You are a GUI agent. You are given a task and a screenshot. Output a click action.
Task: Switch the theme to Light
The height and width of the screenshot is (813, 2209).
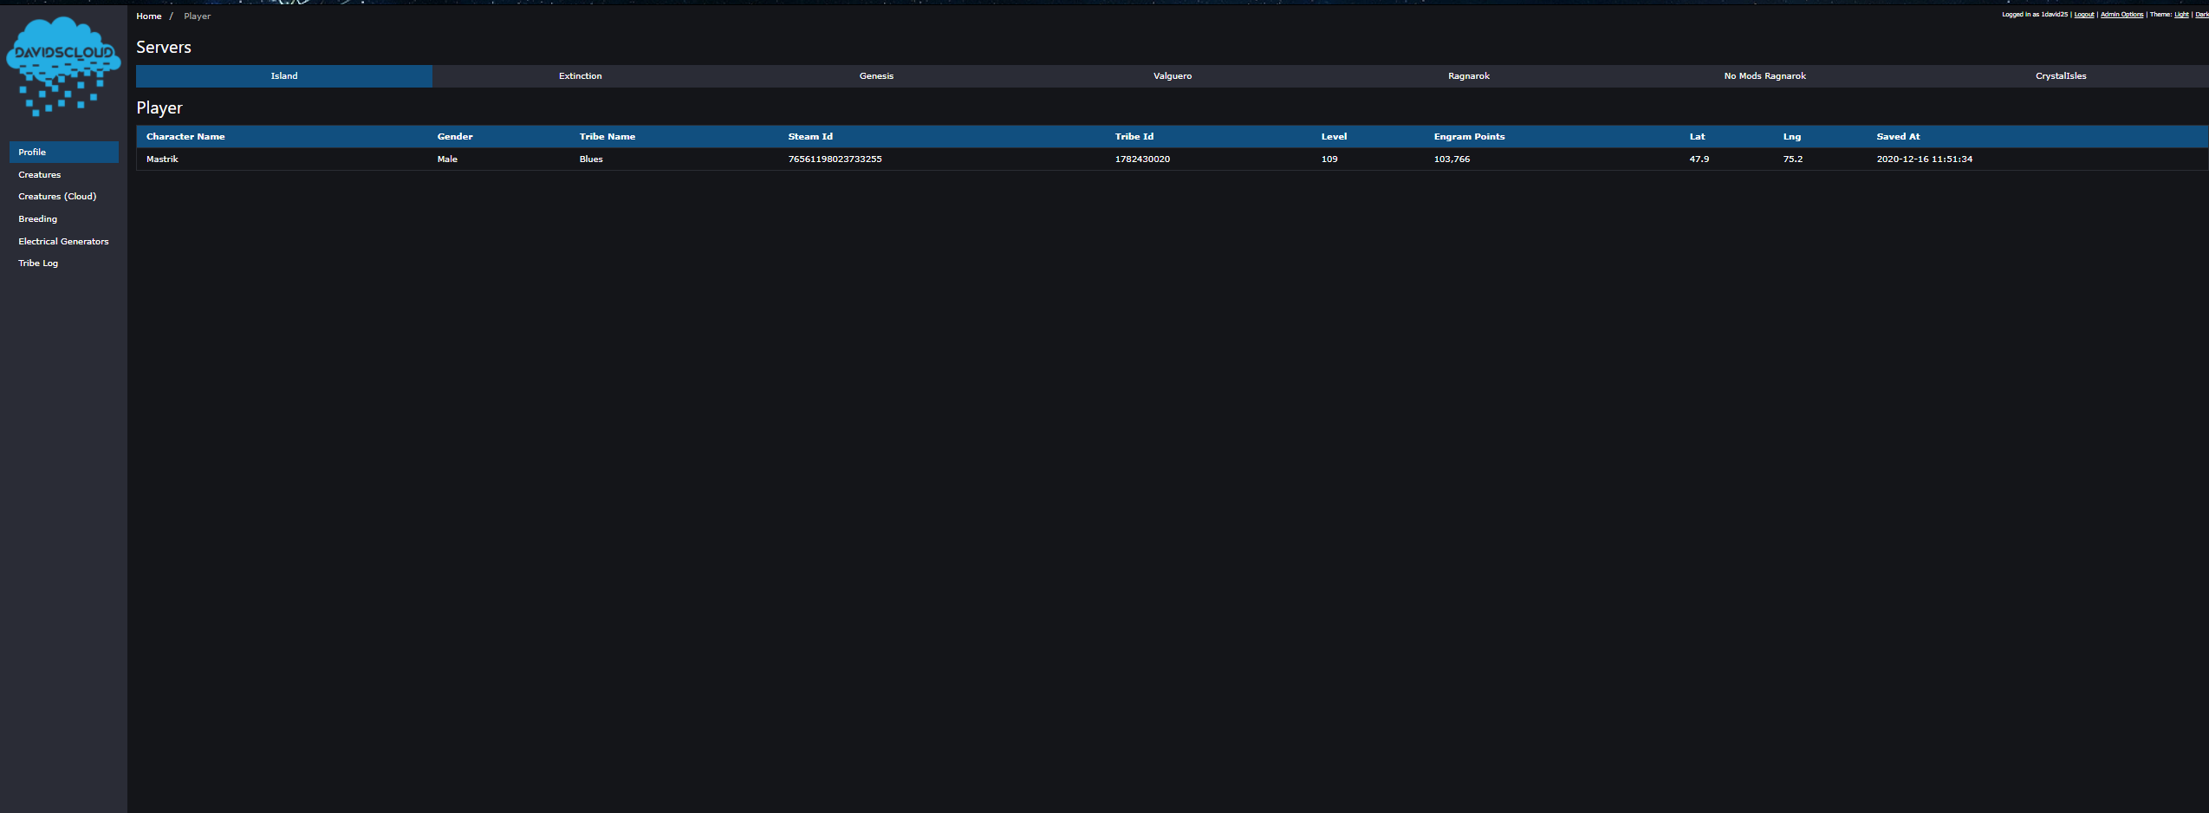[x=2181, y=15]
